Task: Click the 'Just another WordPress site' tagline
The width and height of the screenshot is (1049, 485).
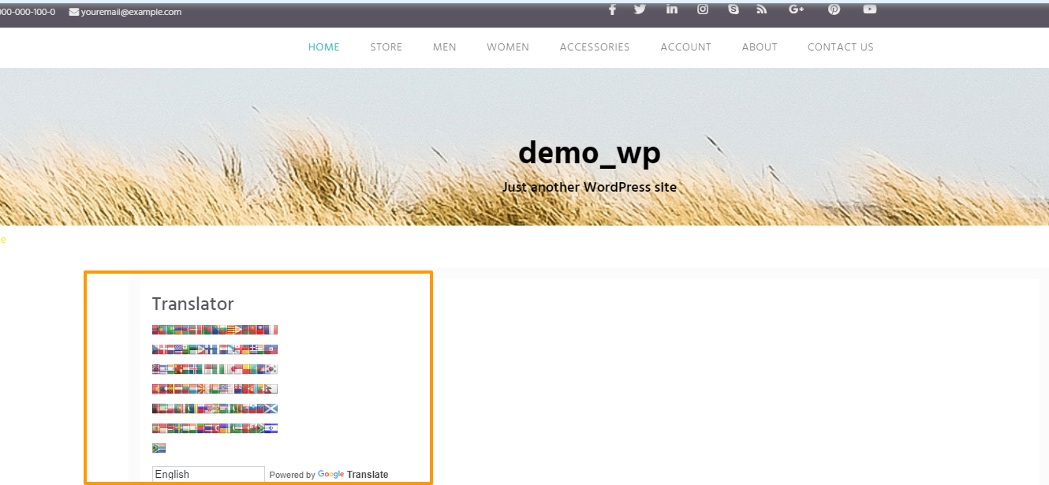Action: tap(589, 188)
